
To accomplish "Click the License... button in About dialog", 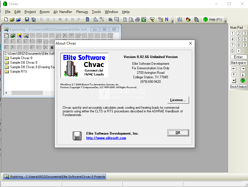I will (178, 100).
